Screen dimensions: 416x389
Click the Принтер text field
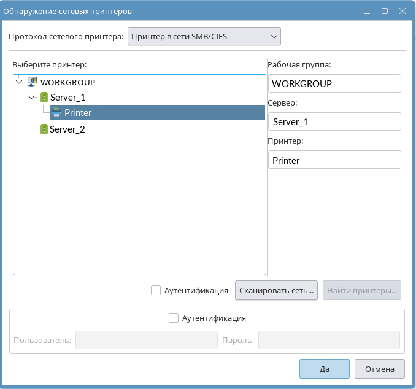[x=334, y=160]
